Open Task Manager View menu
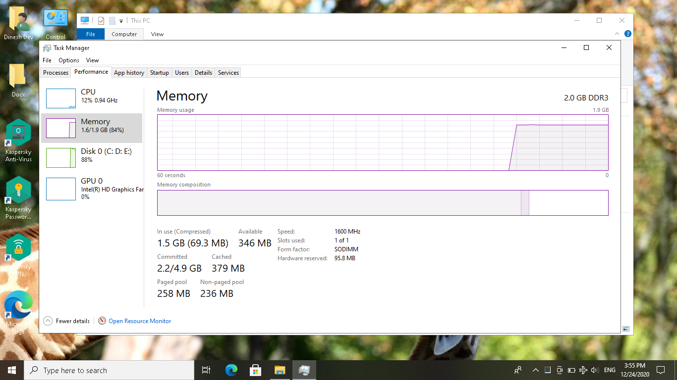Screen dimensions: 677x380 92,60
